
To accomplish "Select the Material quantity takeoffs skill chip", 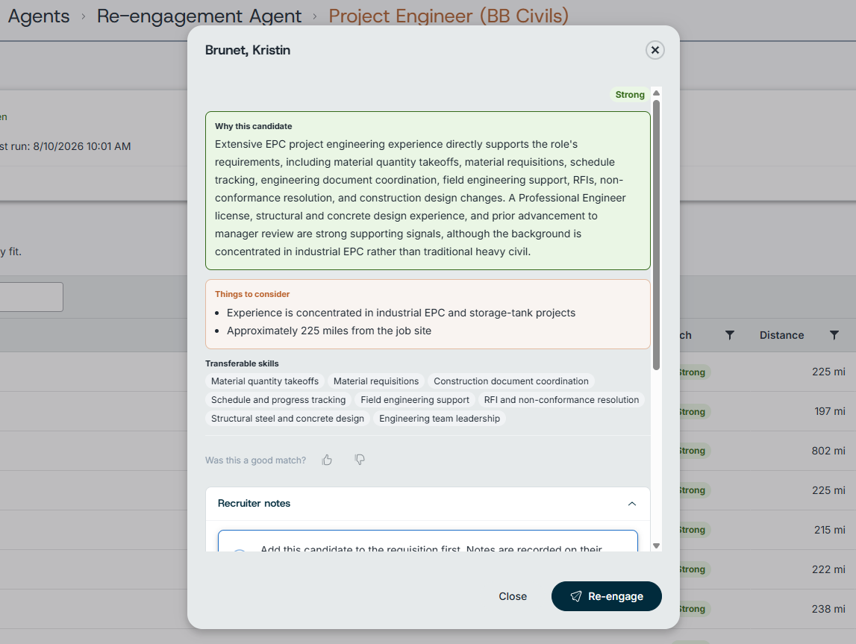I will pos(265,381).
